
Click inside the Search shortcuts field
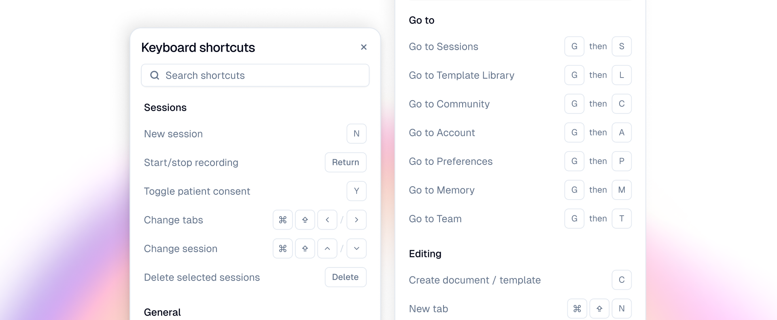(x=255, y=75)
